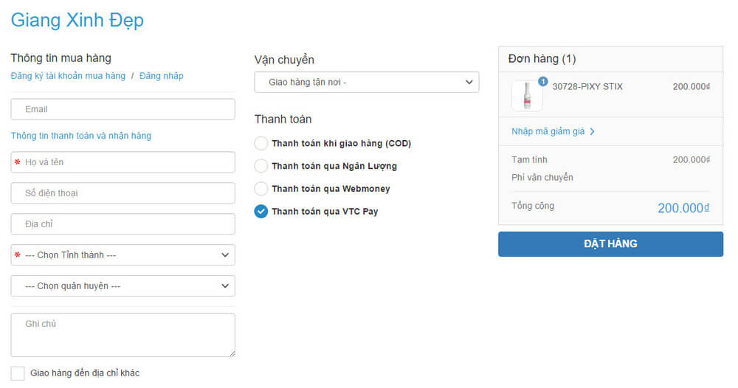This screenshot has width=738, height=388.
Task: Open the Giao hàng tận nơi shipping dropdown
Action: (367, 83)
